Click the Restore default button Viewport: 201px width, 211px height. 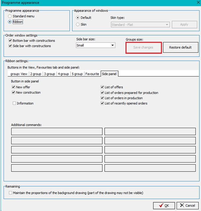[180, 47]
